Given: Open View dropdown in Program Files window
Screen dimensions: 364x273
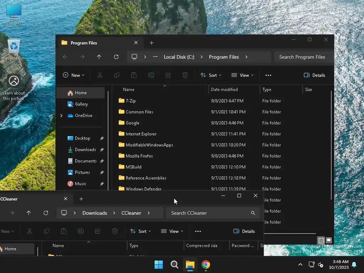Looking at the screenshot, I should pos(242,75).
